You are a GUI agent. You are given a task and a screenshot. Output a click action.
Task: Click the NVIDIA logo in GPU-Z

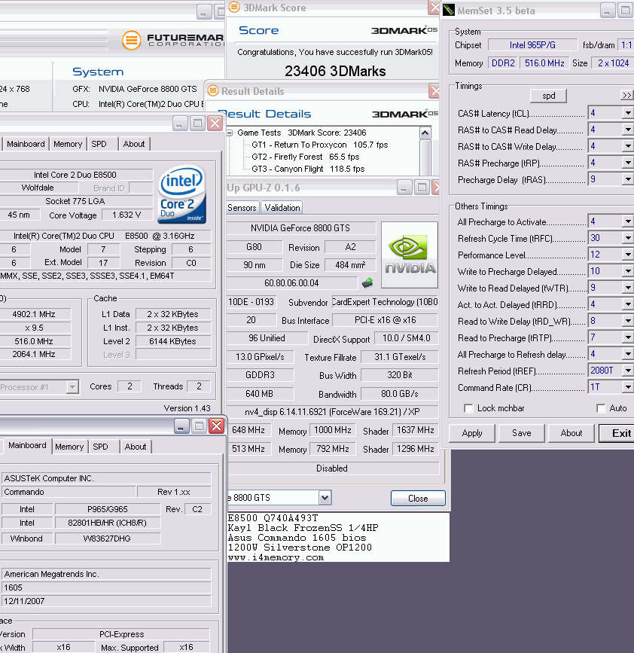click(x=410, y=255)
